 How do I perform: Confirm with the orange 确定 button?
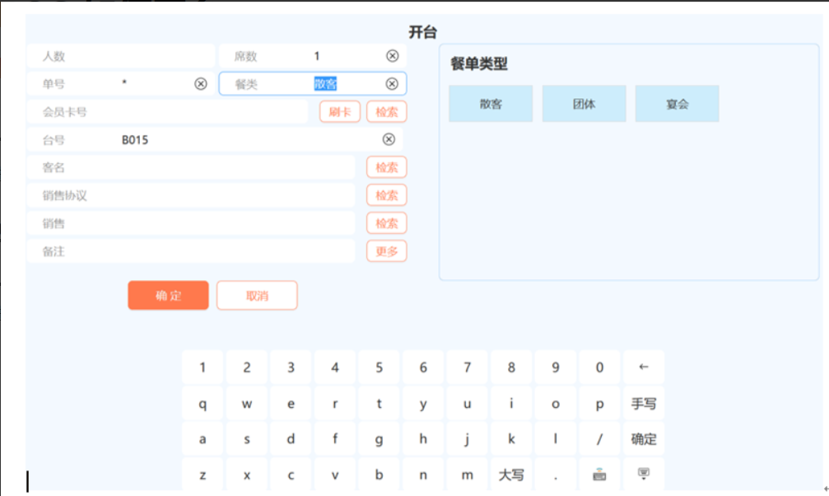click(x=168, y=295)
